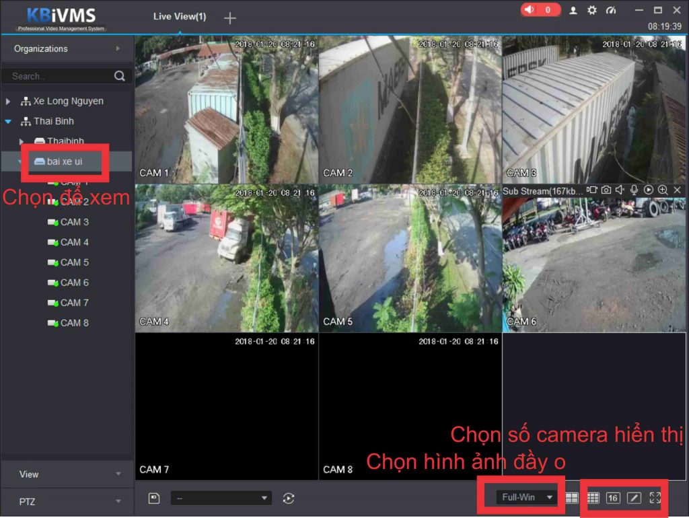Select the 4-split grid layout
The image size is (689, 518).
pyautogui.click(x=573, y=498)
